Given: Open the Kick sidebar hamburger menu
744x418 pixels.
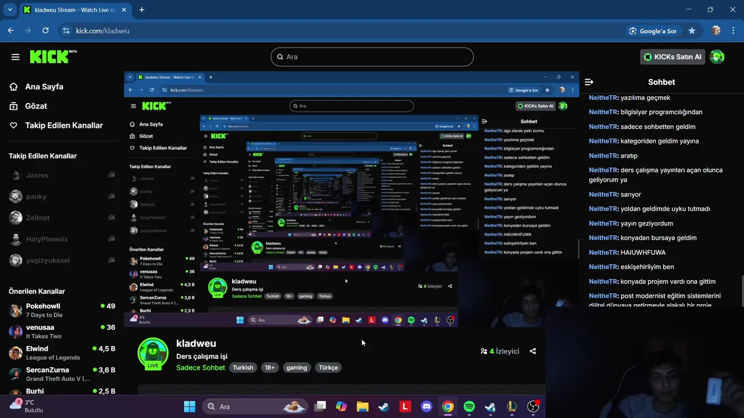Looking at the screenshot, I should (16, 57).
